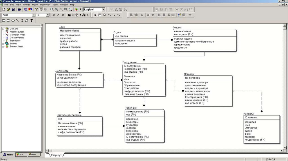Switch to the Display1 diagram tab
The height and width of the screenshot is (161, 288).
[x=57, y=155]
